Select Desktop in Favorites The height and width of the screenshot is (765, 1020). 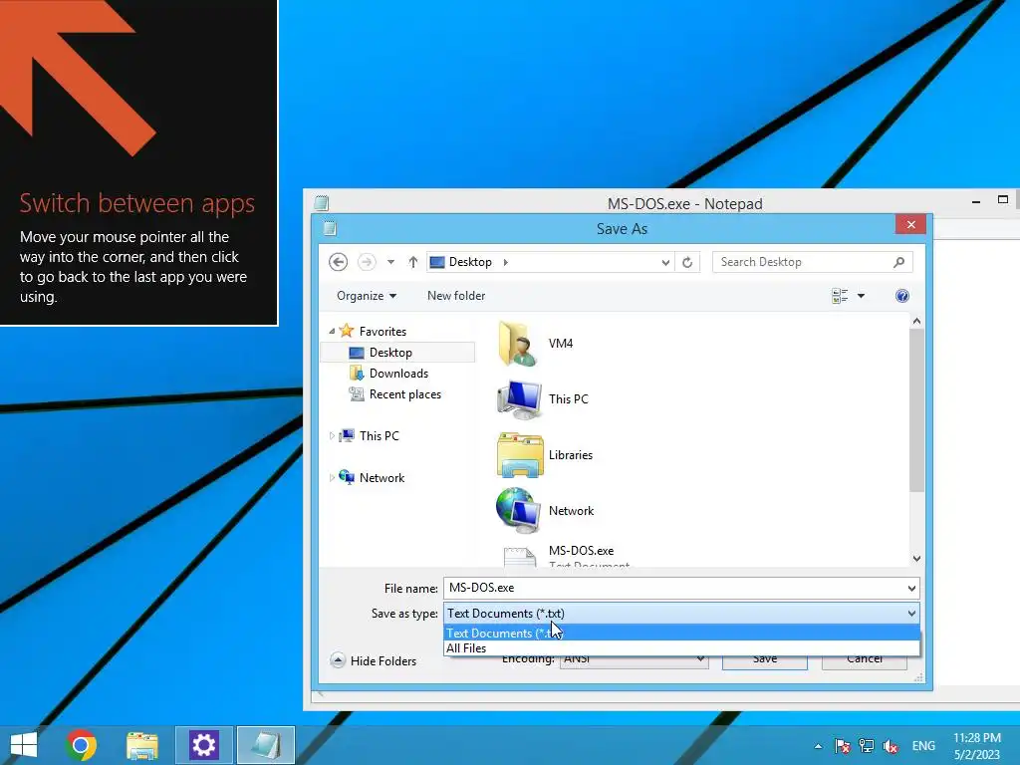pos(397,353)
